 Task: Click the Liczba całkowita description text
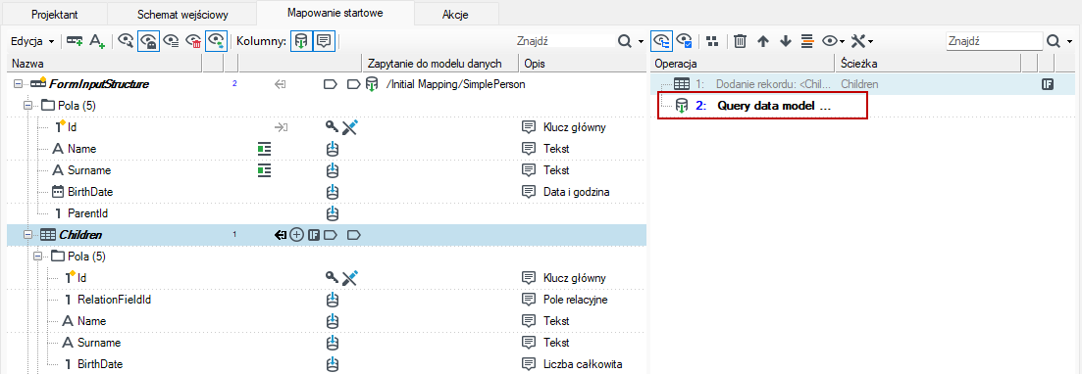[583, 363]
